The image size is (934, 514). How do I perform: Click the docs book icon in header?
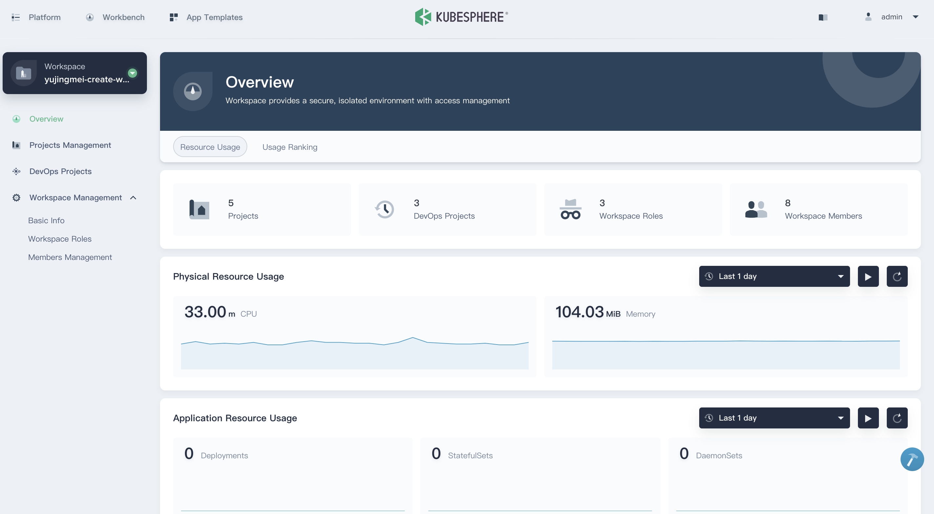coord(823,17)
